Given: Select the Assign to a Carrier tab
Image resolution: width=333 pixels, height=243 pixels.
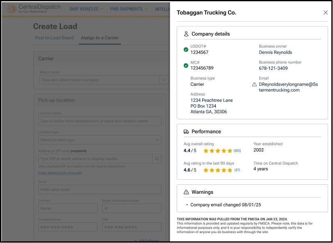Looking at the screenshot, I should click(100, 38).
